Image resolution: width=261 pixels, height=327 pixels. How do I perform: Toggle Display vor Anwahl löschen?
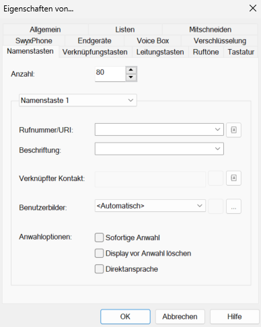[x=99, y=253]
